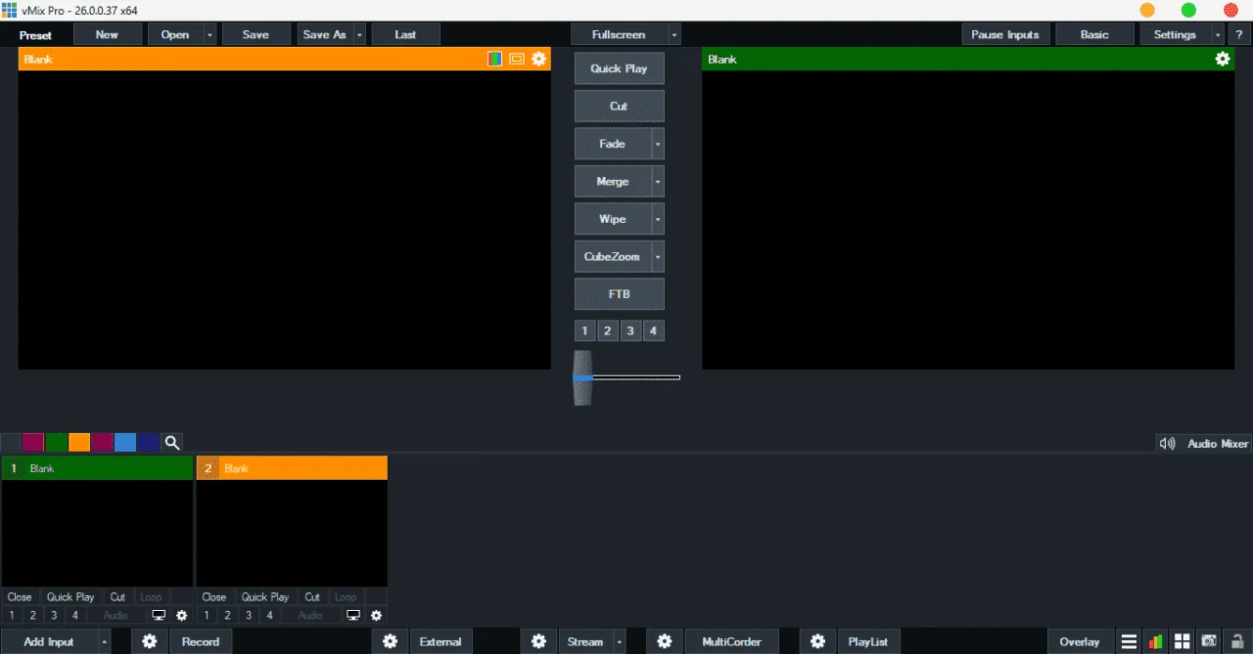The width and height of the screenshot is (1253, 654).
Task: Click the Fullscreen button
Action: (x=619, y=34)
